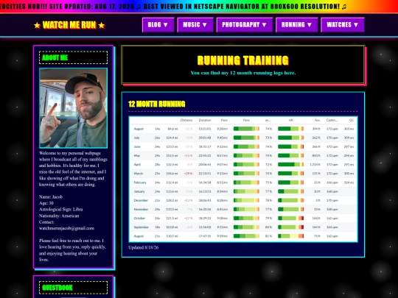Viewport: 398px width, 298px height.
Task: Select the June month label
Action: pos(137,146)
